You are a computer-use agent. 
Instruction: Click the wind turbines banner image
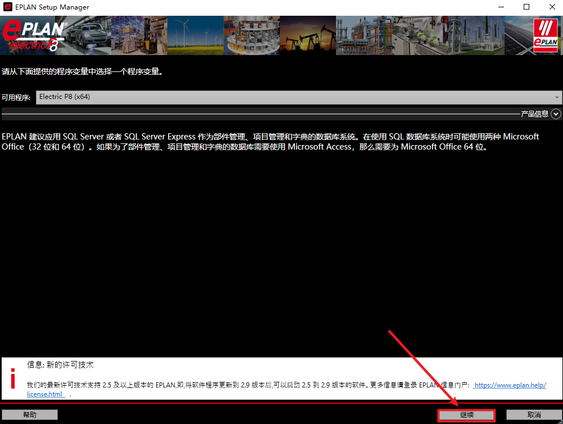tap(196, 35)
